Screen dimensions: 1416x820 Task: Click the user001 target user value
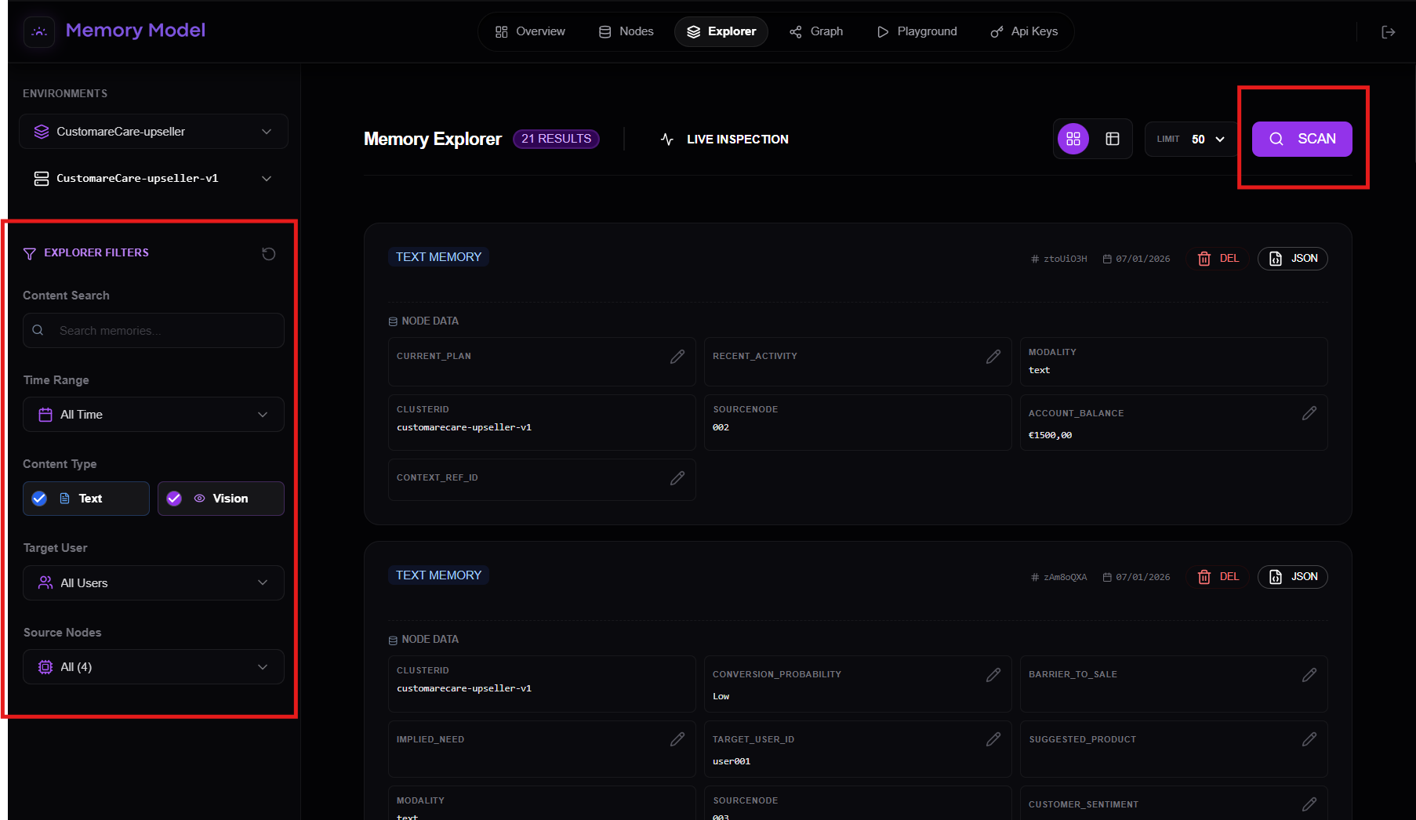click(732, 761)
